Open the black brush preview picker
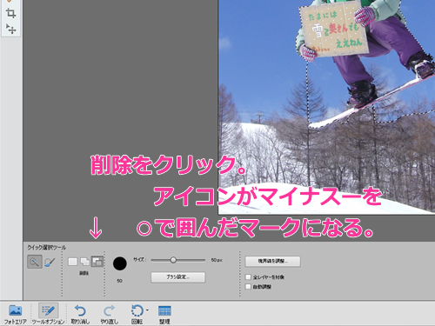The height and width of the screenshot is (326, 435). (120, 263)
